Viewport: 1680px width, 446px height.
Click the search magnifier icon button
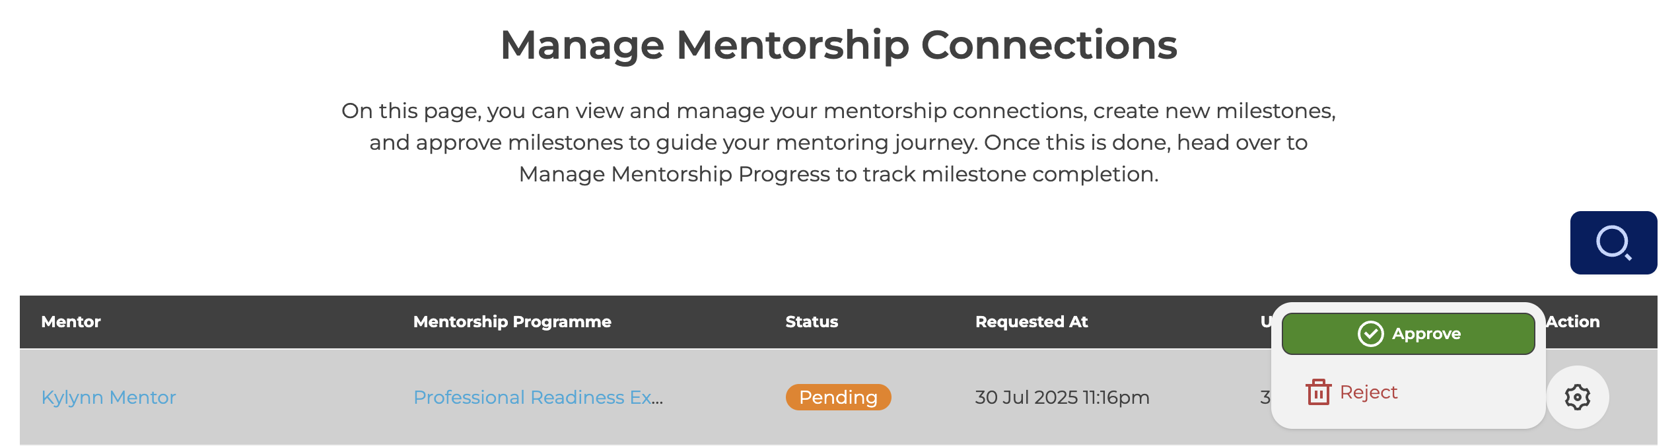1613,243
